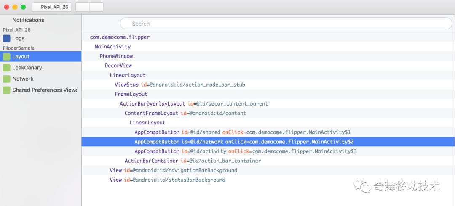Image resolution: width=455 pixels, height=206 pixels.
Task: Click the Pixel_API_26 device selector button
Action: [52, 7]
